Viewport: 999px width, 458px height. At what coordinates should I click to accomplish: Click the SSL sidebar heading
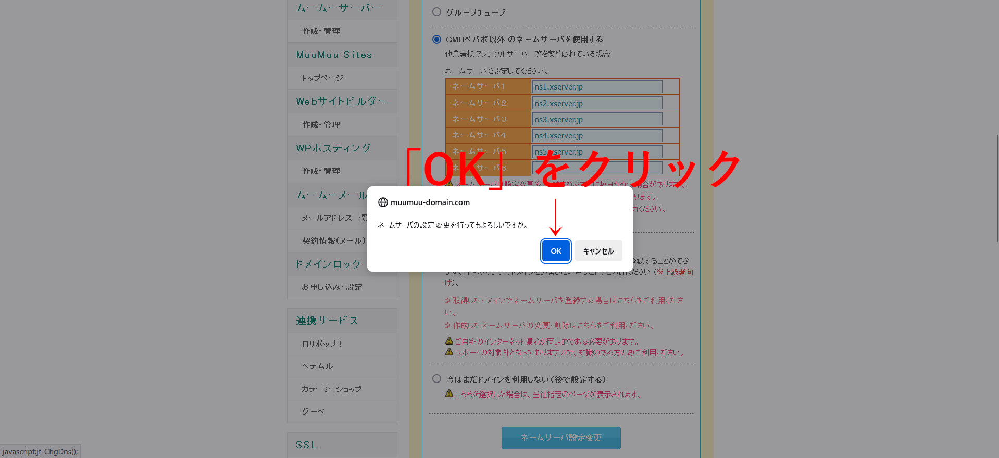coord(307,445)
